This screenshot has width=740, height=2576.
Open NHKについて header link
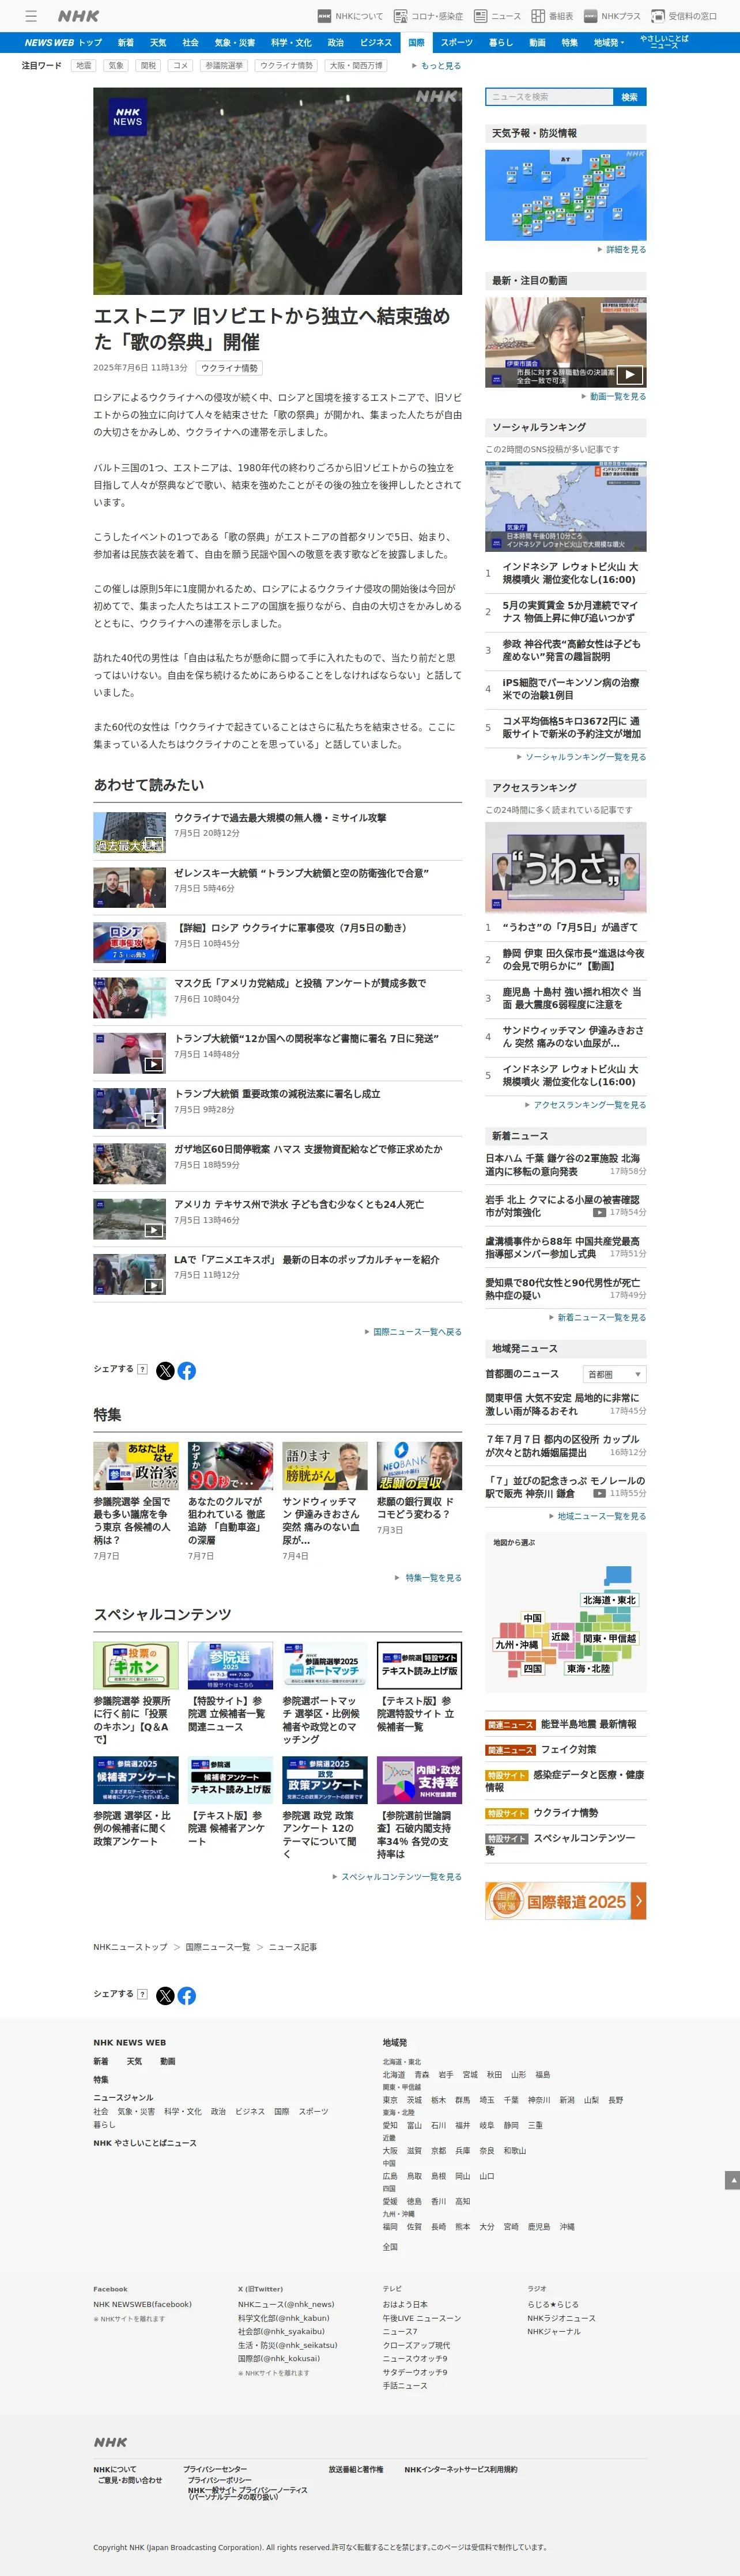click(350, 16)
